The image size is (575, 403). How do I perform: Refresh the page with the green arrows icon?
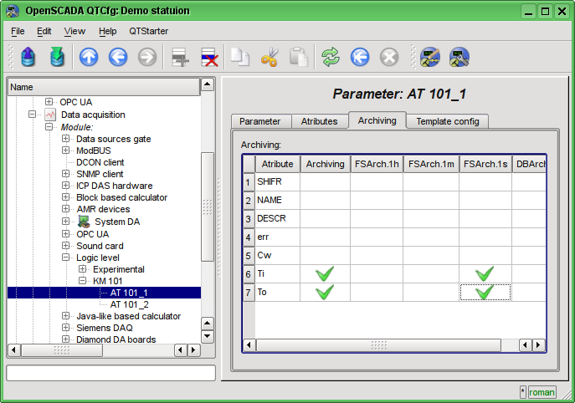331,57
